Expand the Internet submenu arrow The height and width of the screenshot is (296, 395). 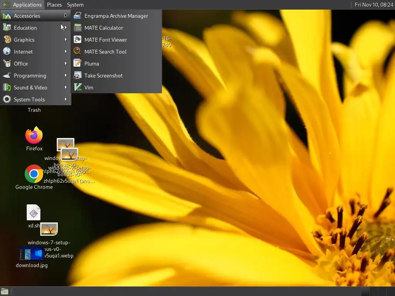point(66,51)
